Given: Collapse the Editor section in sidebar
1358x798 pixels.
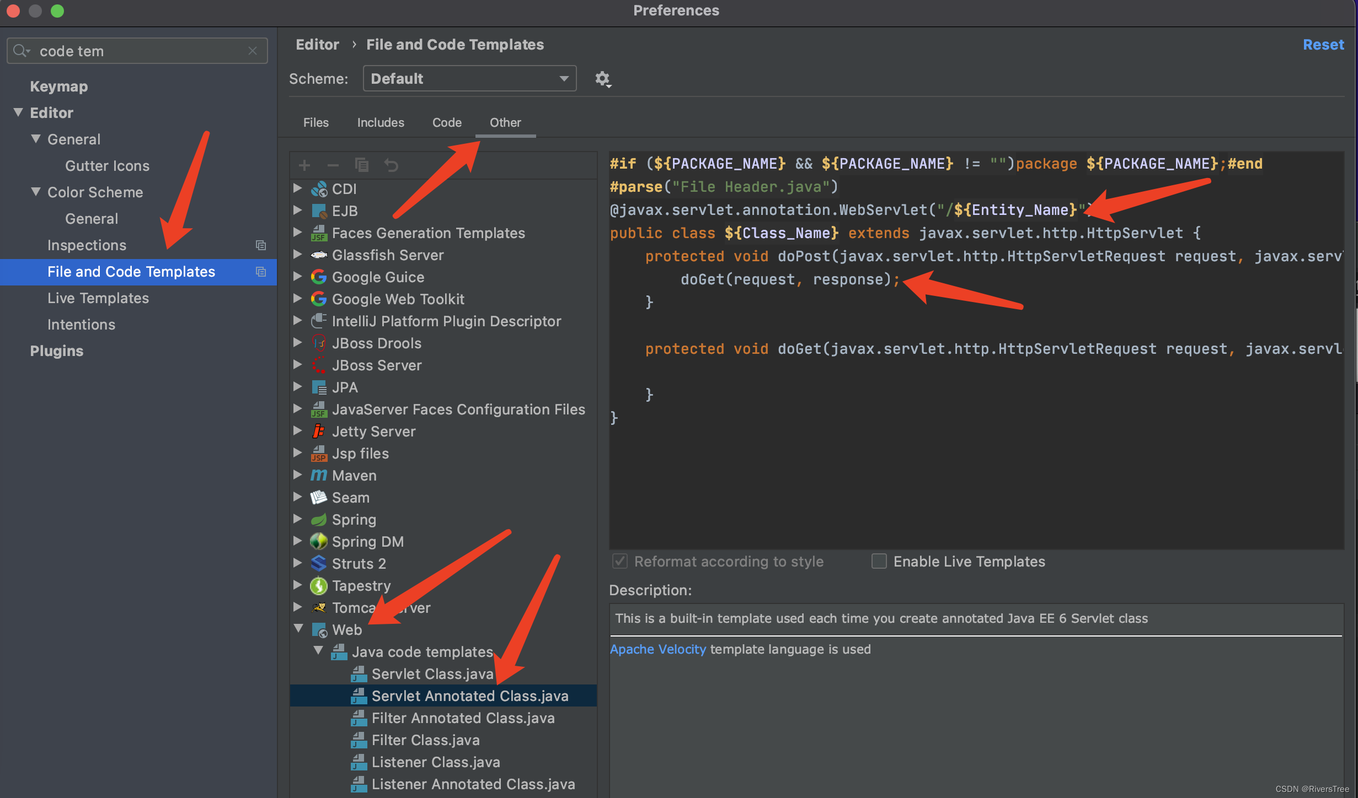Looking at the screenshot, I should click(x=18, y=112).
